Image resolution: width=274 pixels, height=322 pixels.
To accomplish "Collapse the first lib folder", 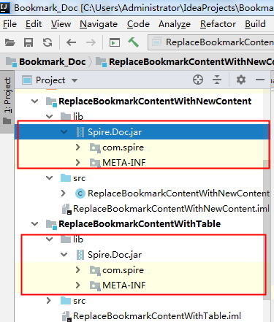I will pos(50,116).
